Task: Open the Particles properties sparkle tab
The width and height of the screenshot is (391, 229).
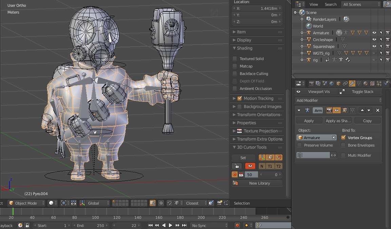Action: (x=379, y=83)
